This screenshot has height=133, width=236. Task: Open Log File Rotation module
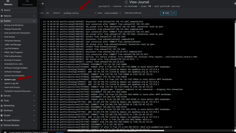(x=12, y=49)
